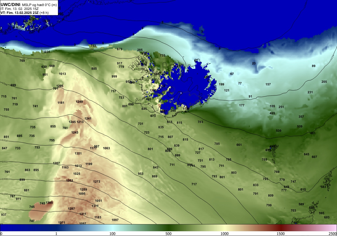Click the 1016 isobar label on the left edge
Screen dimensions: 337x236
4,141
